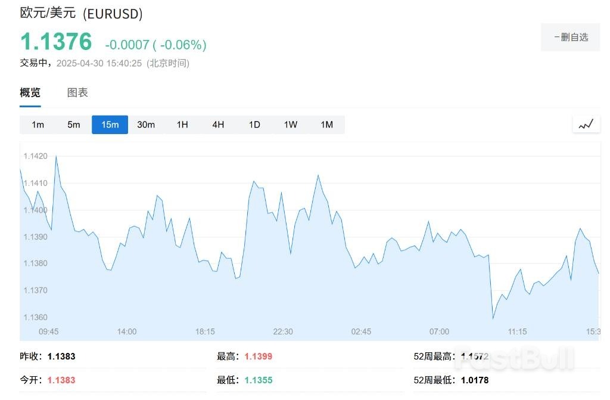610x400 pixels.
Task: Remove EURUSD from the watchlist
Action: (570, 37)
